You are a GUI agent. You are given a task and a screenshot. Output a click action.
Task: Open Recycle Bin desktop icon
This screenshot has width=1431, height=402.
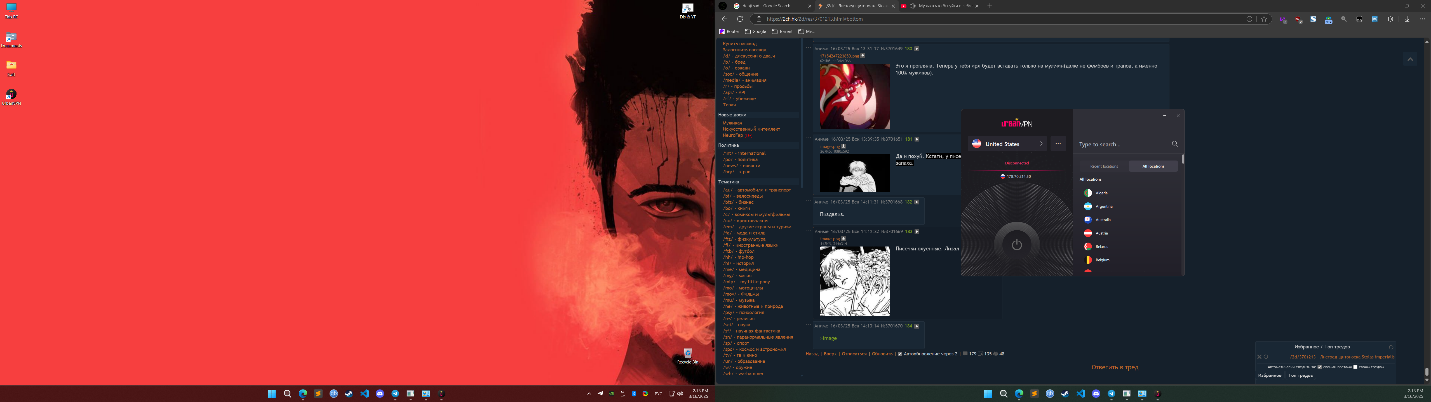point(688,356)
